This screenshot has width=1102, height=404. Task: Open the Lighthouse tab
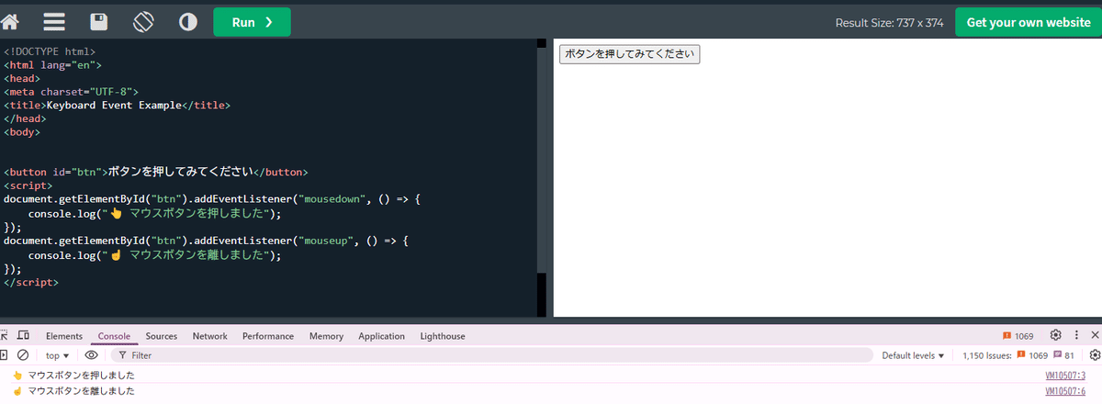pos(443,336)
